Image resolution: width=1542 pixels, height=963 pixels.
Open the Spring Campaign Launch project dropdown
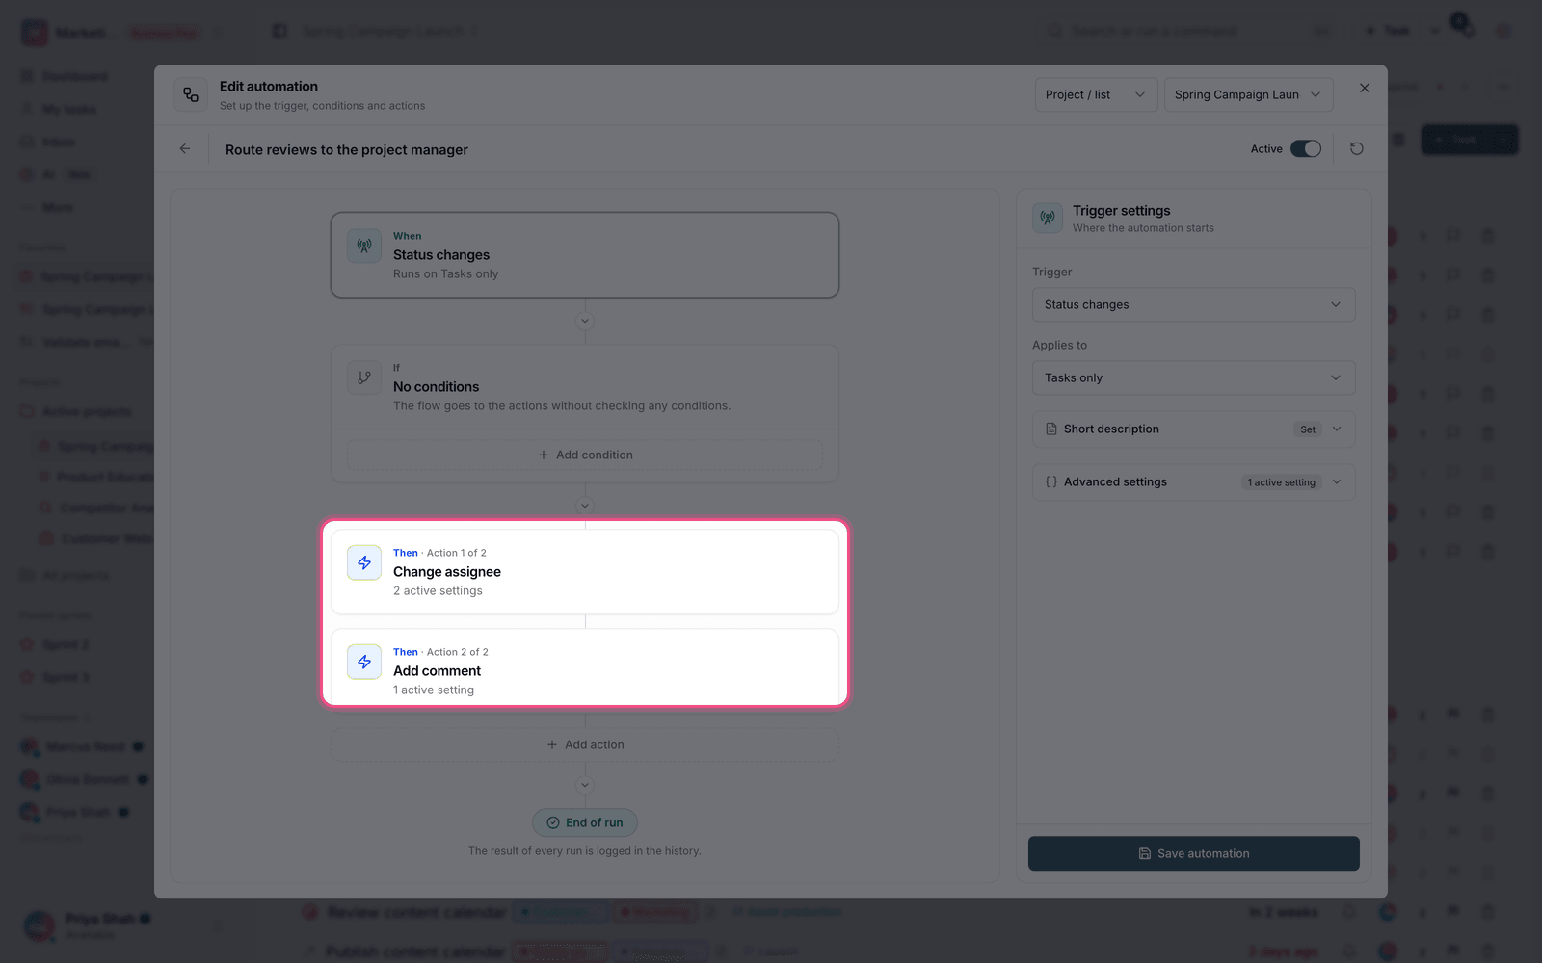click(x=1249, y=94)
